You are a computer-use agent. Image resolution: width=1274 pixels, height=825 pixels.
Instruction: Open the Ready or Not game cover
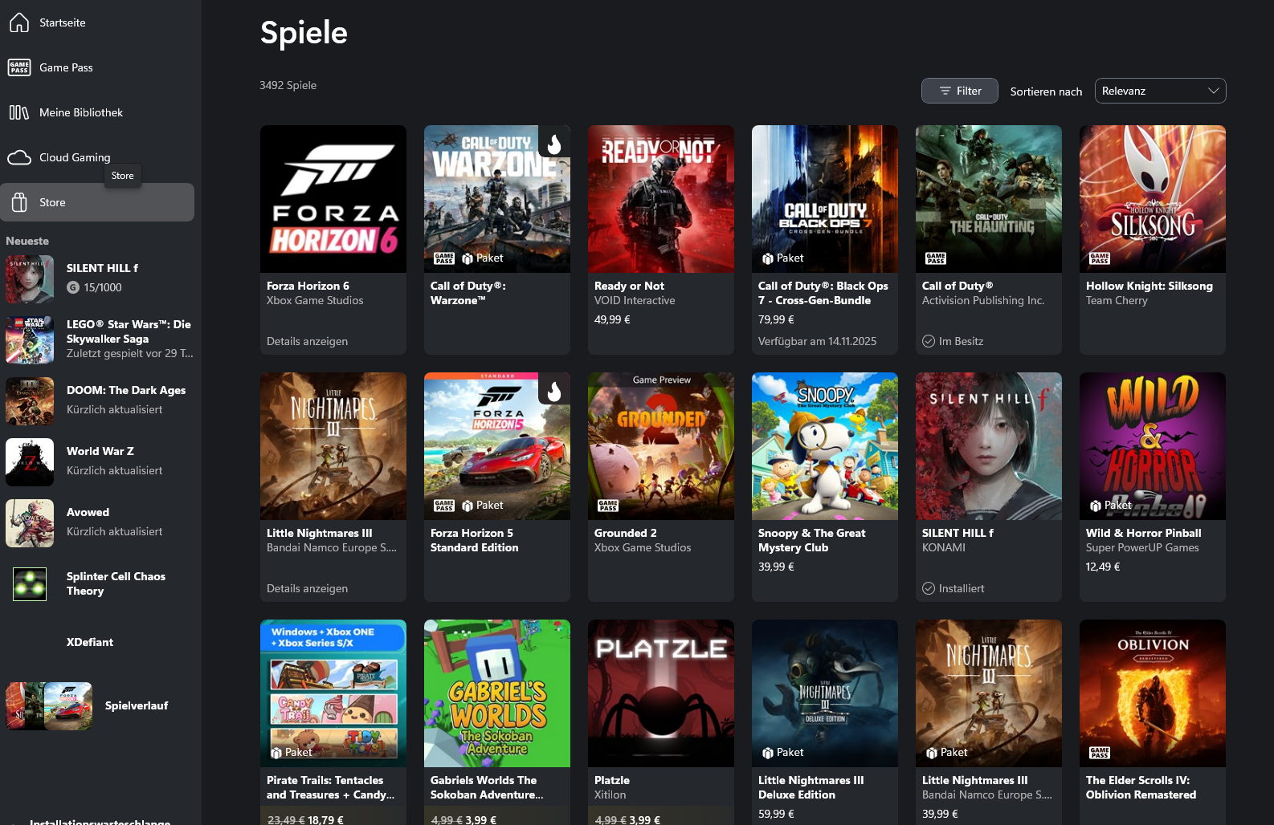click(x=661, y=199)
